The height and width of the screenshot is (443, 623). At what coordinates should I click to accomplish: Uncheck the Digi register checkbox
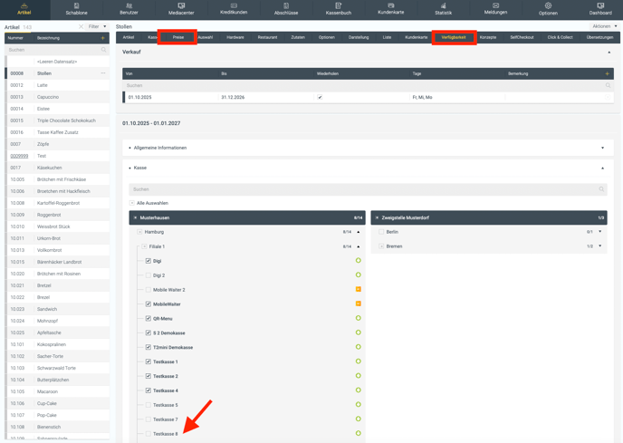click(149, 261)
